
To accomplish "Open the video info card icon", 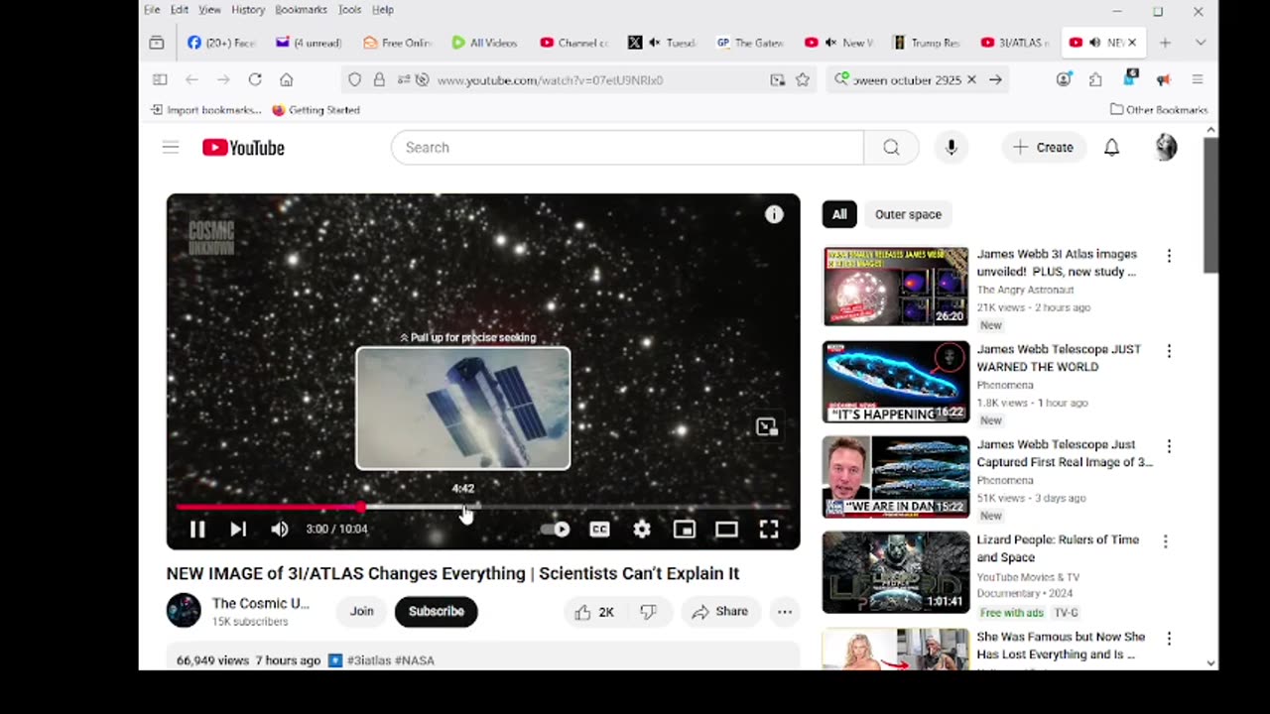I will pyautogui.click(x=774, y=214).
